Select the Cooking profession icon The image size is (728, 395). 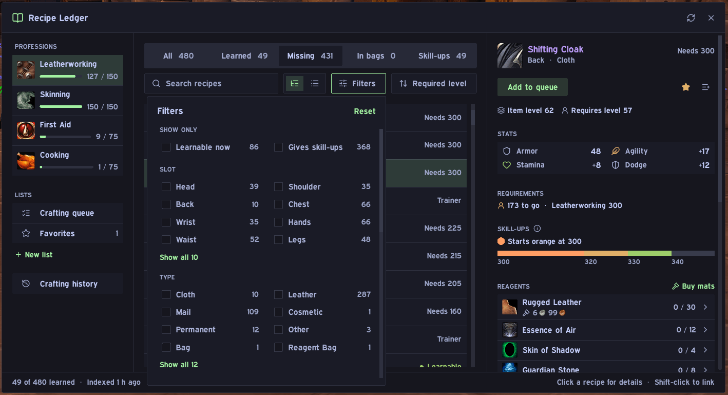[26, 161]
